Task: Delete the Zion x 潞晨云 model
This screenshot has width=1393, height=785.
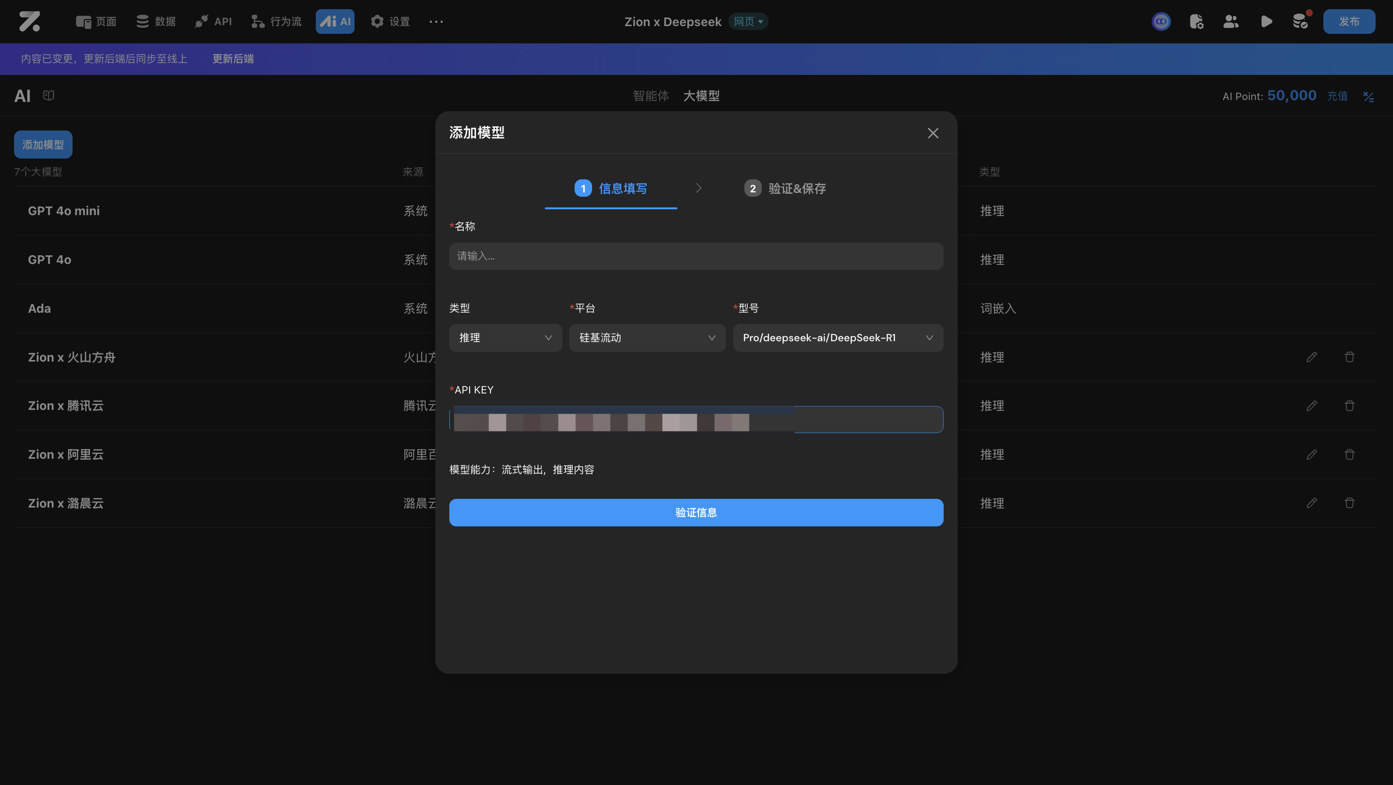Action: click(x=1350, y=503)
